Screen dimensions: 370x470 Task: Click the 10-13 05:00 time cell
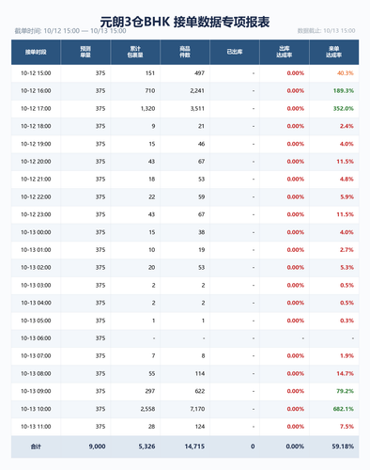36,321
